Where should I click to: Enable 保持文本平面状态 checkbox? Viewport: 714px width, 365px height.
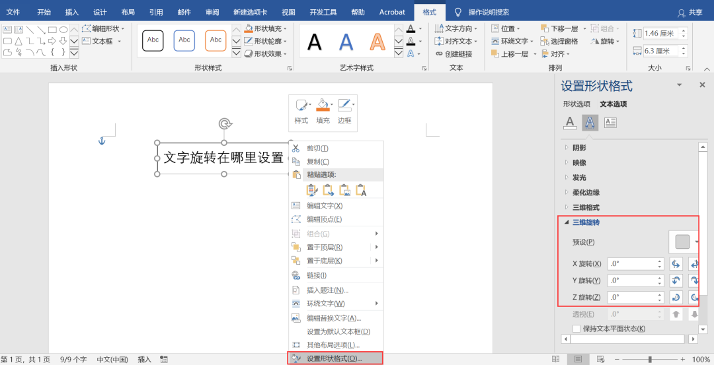(576, 329)
